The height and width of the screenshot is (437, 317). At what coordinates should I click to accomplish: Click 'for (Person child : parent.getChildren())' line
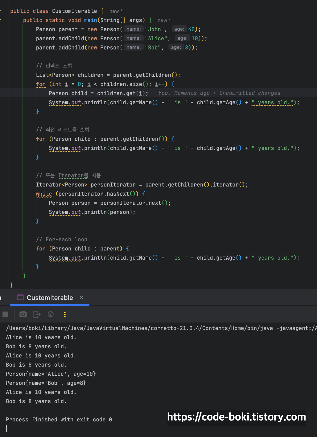[105, 139]
